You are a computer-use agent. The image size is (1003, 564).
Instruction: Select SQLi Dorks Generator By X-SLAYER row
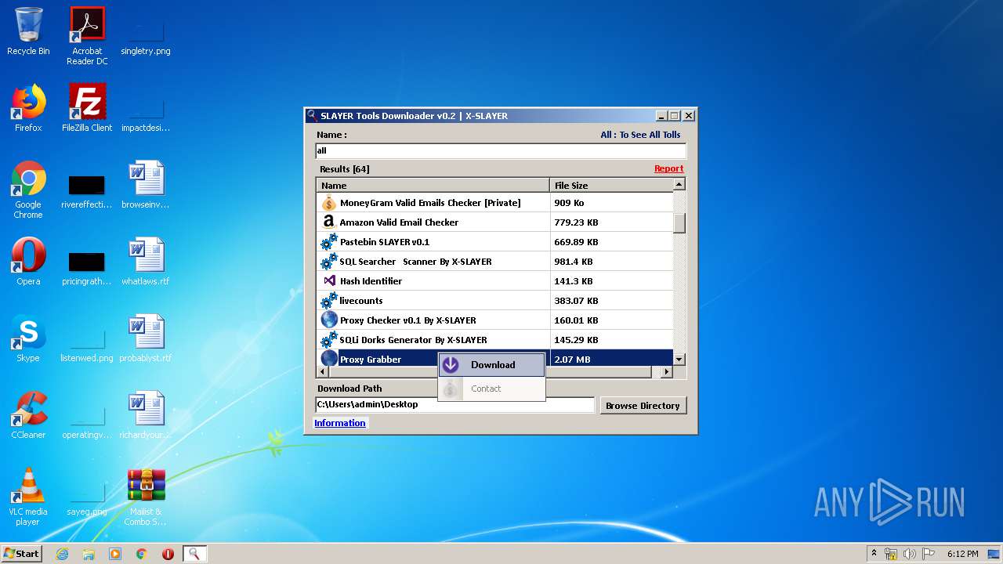click(495, 340)
